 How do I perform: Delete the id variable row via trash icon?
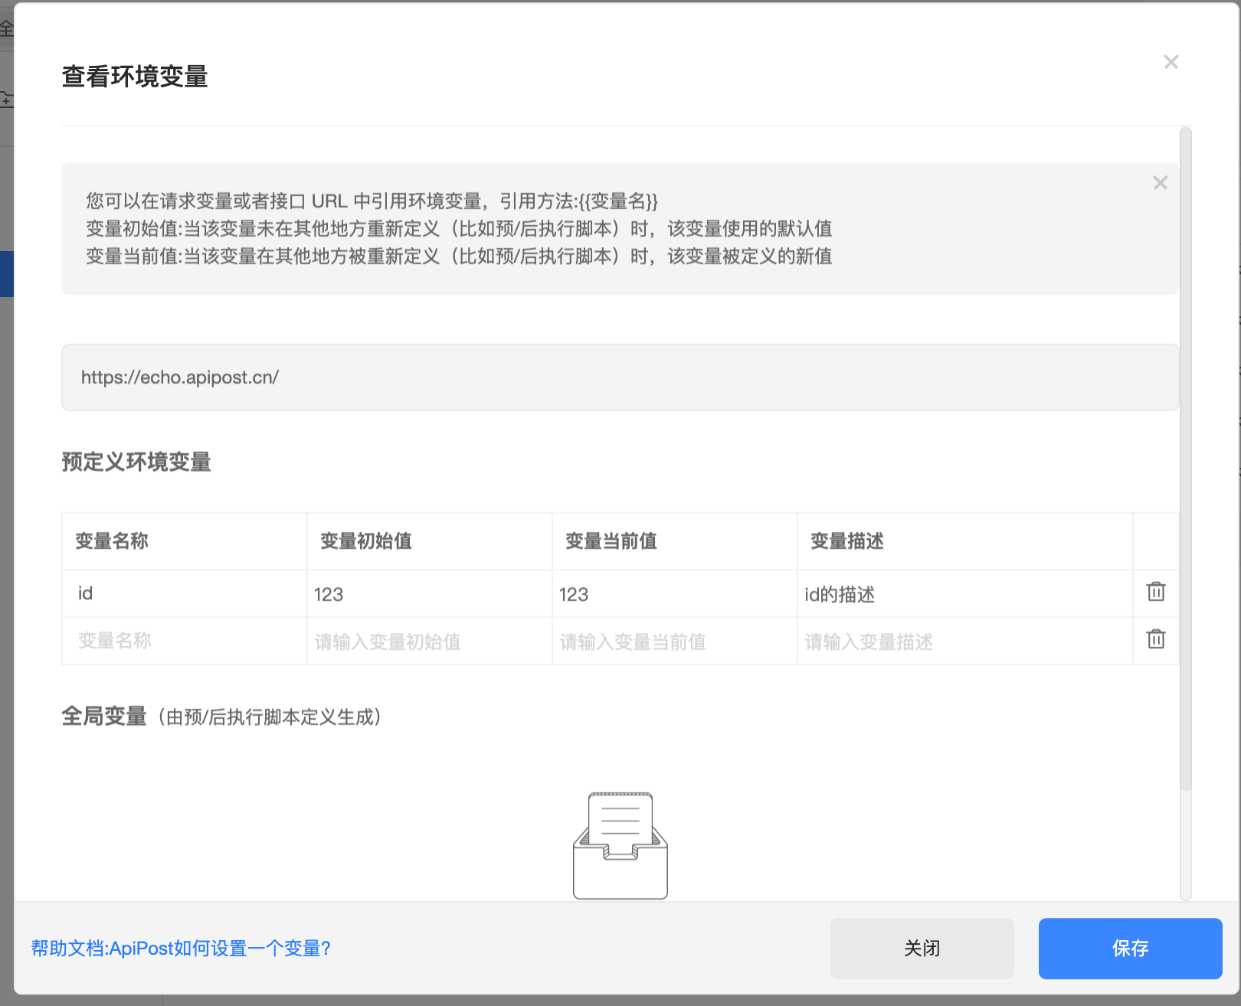[1156, 592]
